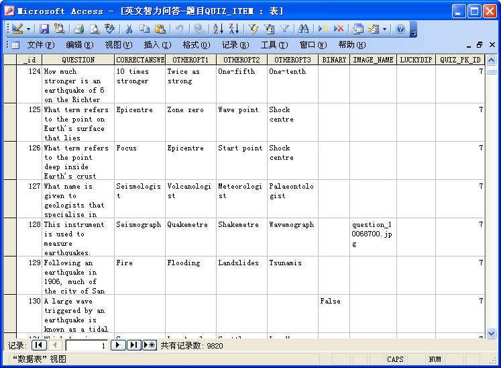Click the row selector for record 124
This screenshot has width=501, height=368.
pyautogui.click(x=10, y=84)
